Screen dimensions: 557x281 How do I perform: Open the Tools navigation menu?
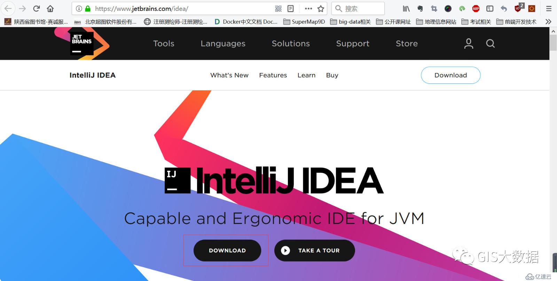pyautogui.click(x=164, y=43)
